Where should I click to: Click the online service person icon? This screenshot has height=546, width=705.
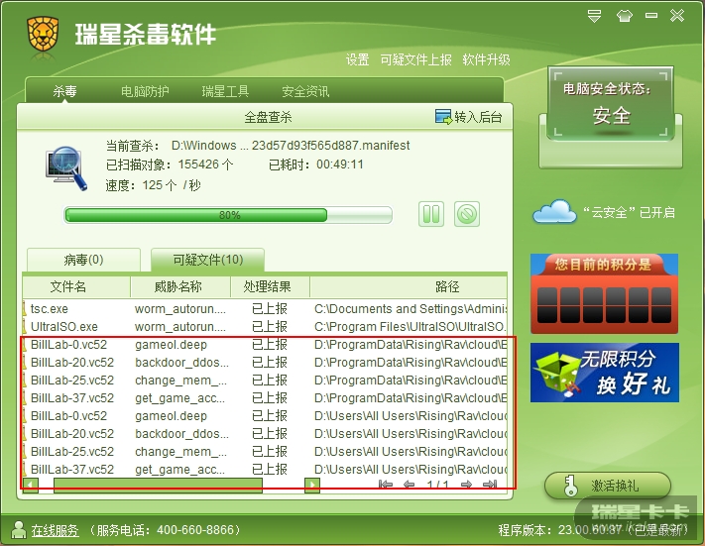(x=19, y=530)
